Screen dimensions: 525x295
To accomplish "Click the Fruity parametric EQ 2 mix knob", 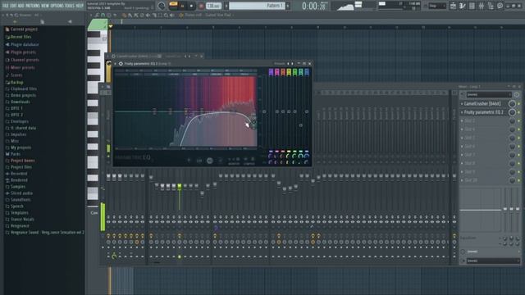I will coord(512,112).
